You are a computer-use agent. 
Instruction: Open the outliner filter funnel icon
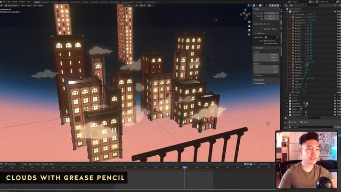click(x=336, y=5)
